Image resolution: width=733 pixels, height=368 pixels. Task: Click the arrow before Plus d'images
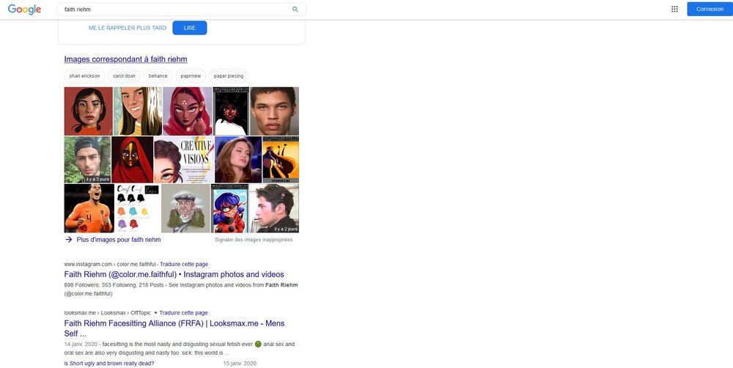tap(69, 240)
